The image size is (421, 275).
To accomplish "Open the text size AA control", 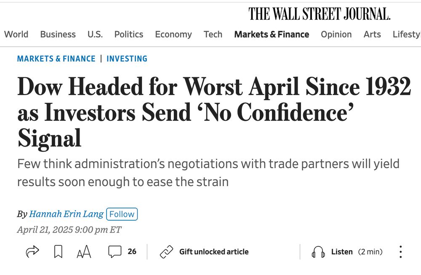I will pyautogui.click(x=84, y=252).
